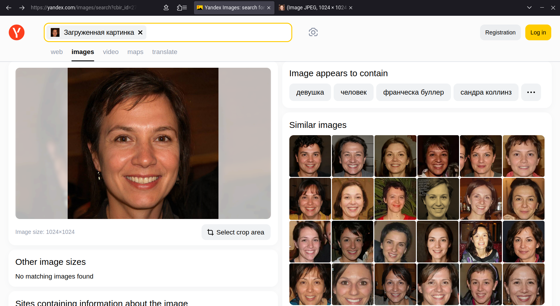Expand the browser tab list chevron

point(529,8)
